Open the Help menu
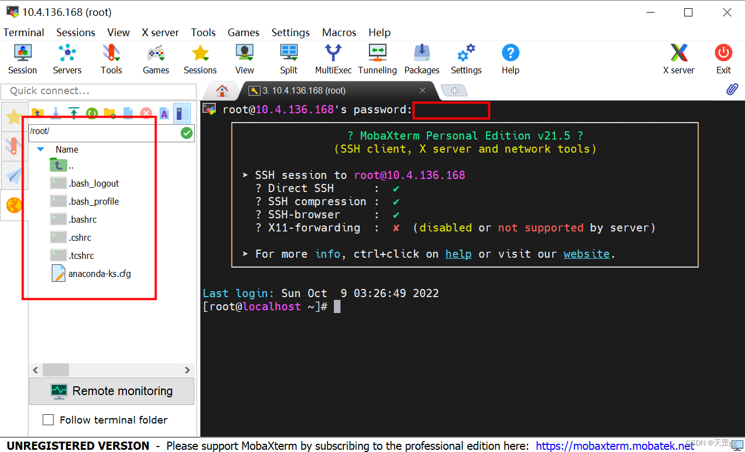This screenshot has height=452, width=745. tap(379, 32)
